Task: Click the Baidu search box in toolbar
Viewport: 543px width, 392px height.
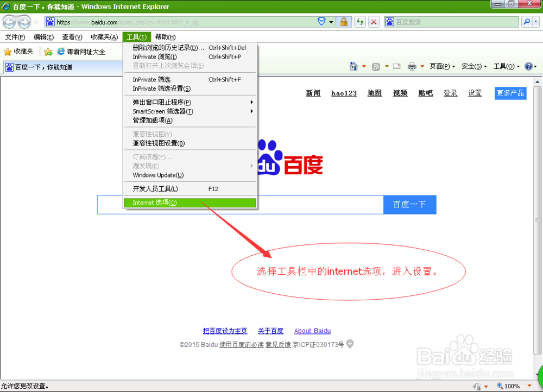Action: point(452,22)
